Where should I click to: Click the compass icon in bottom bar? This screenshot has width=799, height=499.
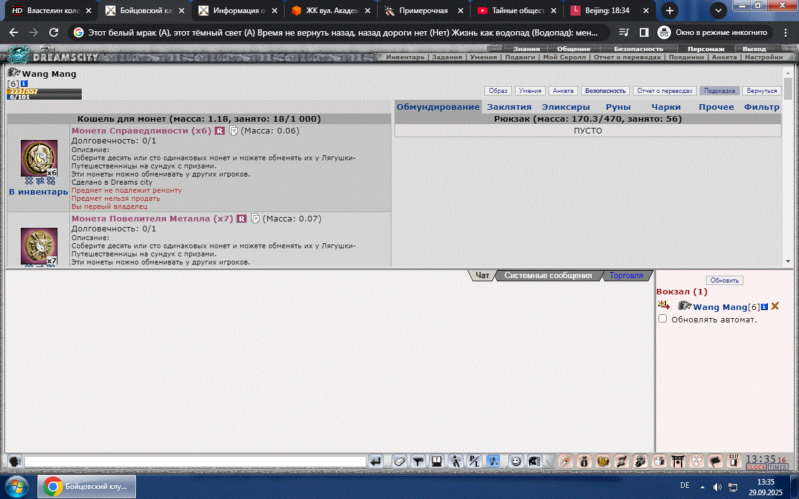pos(566,462)
